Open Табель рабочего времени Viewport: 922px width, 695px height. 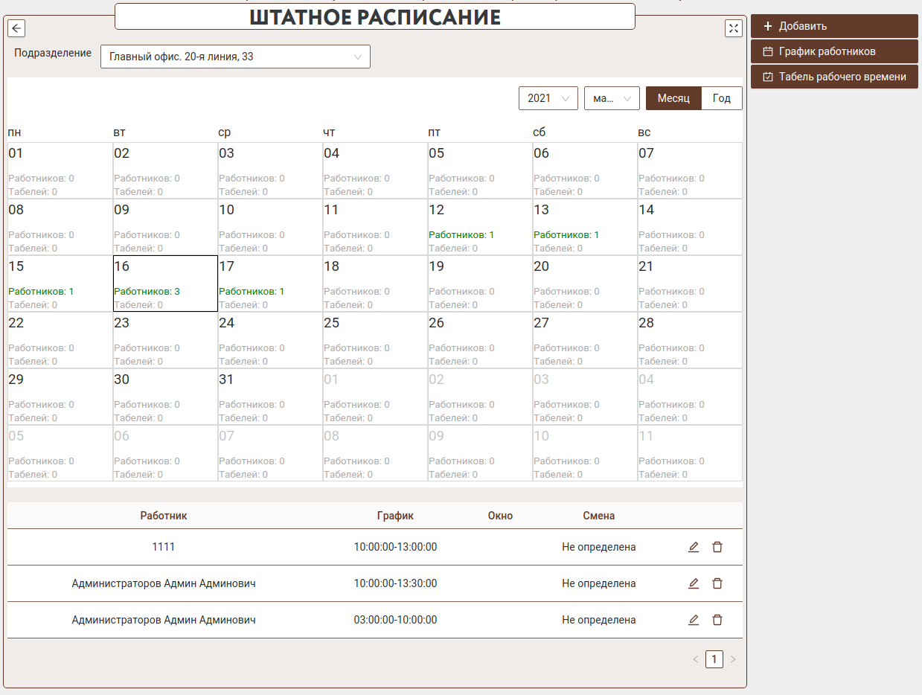tap(833, 77)
